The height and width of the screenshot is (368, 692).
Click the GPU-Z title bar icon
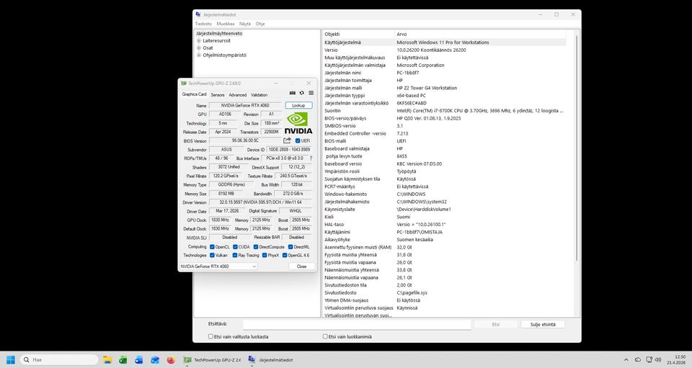click(184, 84)
